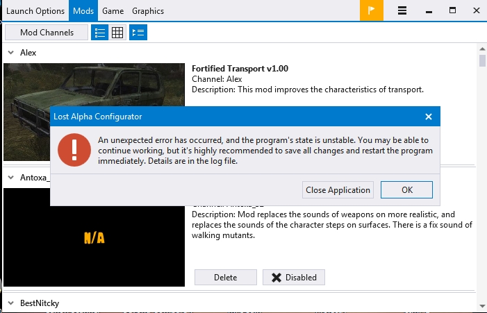Collapse the Antoxa channel group
The width and height of the screenshot is (487, 313).
pyautogui.click(x=11, y=178)
